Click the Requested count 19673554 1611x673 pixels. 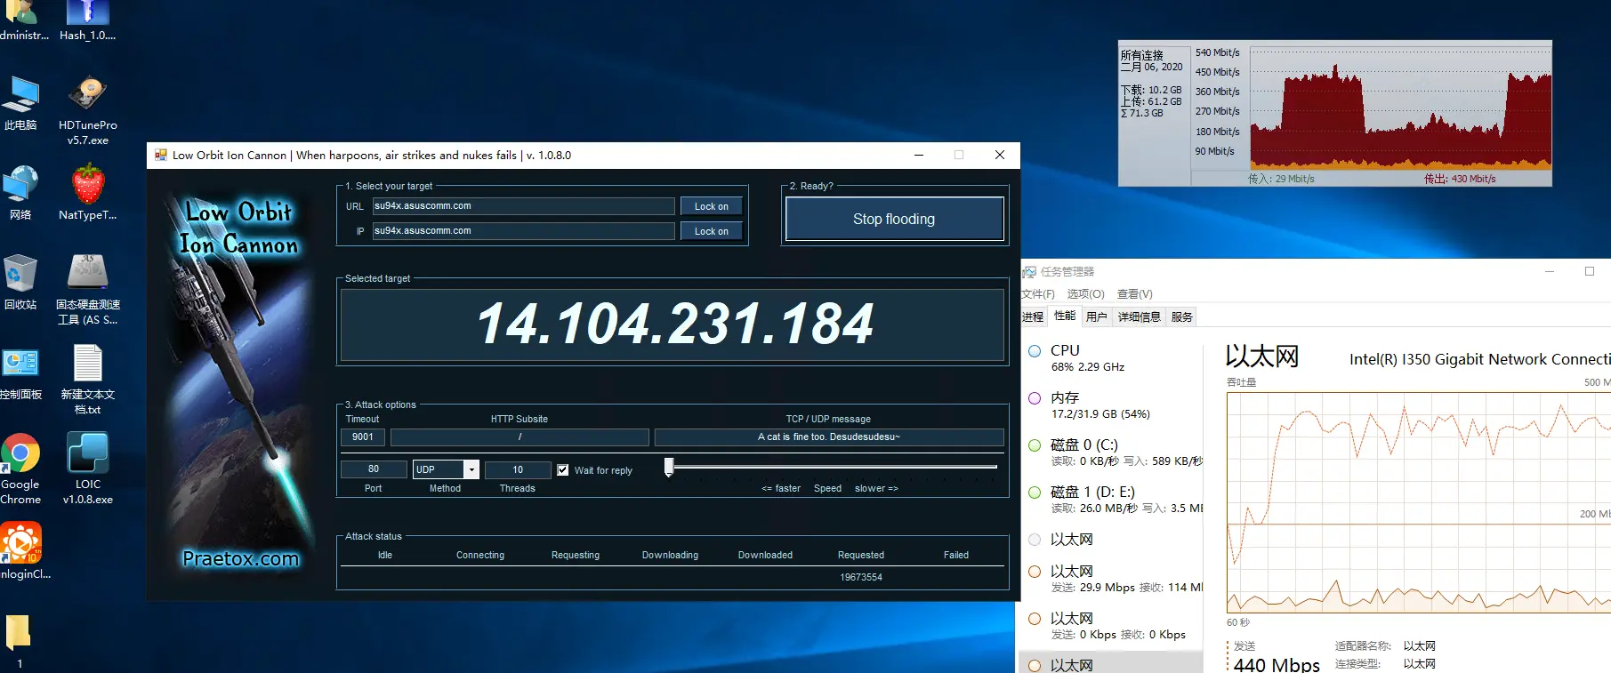coord(861,577)
